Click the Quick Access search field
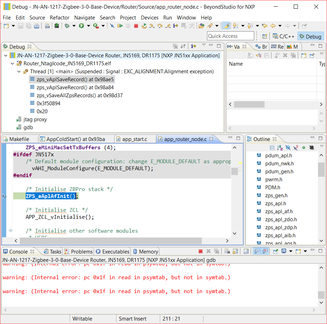 click(230, 36)
